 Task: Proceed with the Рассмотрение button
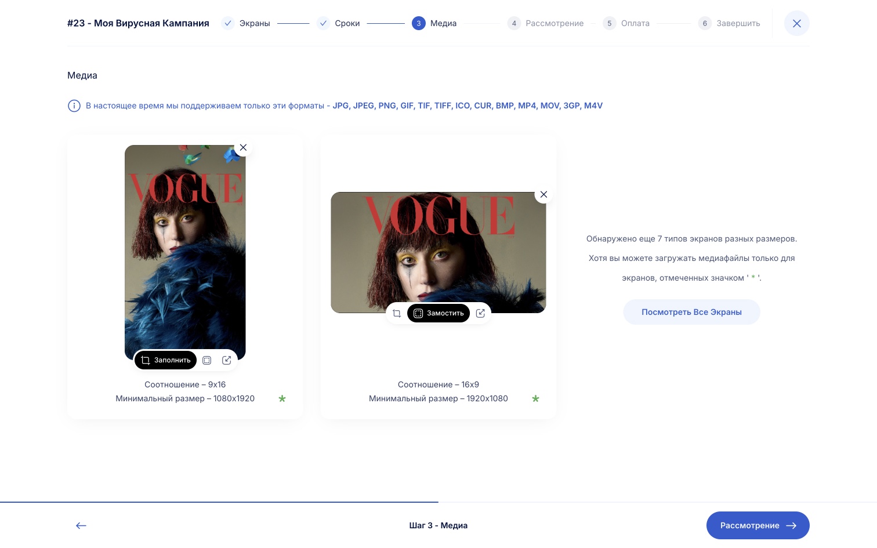pos(758,525)
